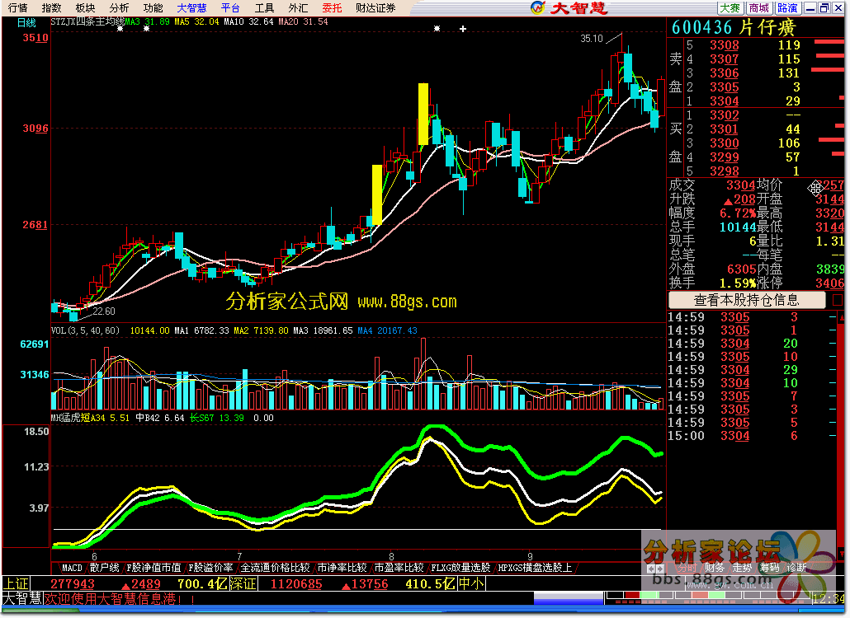Click the 路演 button
The width and height of the screenshot is (850, 618).
[x=787, y=7]
